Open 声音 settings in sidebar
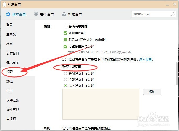The height and width of the screenshot is (131, 179). point(9,91)
